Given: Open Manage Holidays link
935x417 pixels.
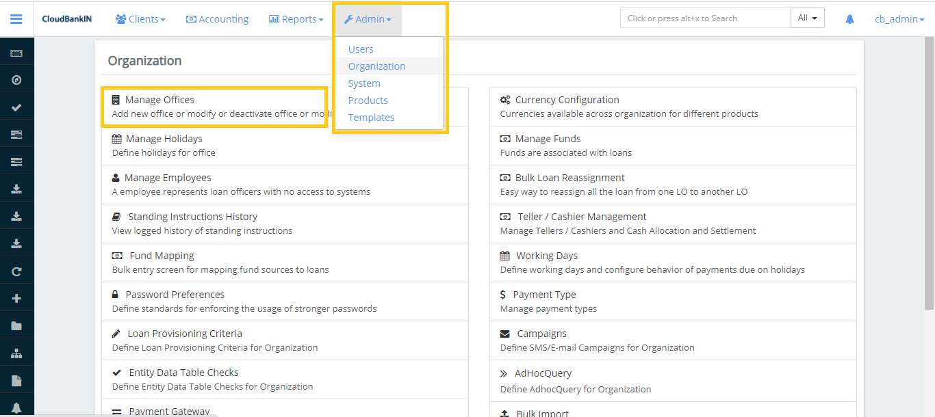Looking at the screenshot, I should 164,139.
